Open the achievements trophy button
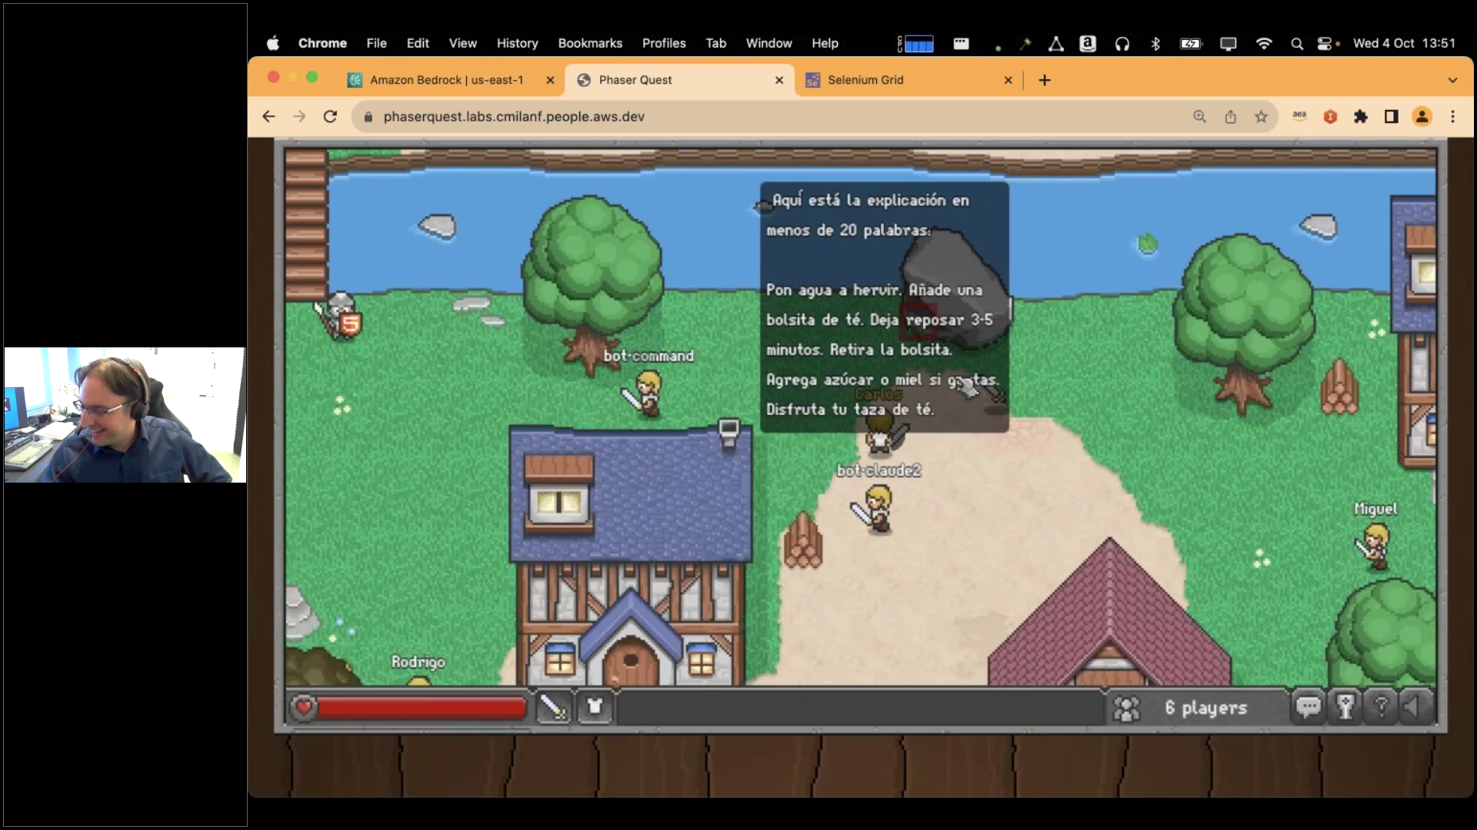Screen dimensions: 1477x830 click(x=1345, y=706)
